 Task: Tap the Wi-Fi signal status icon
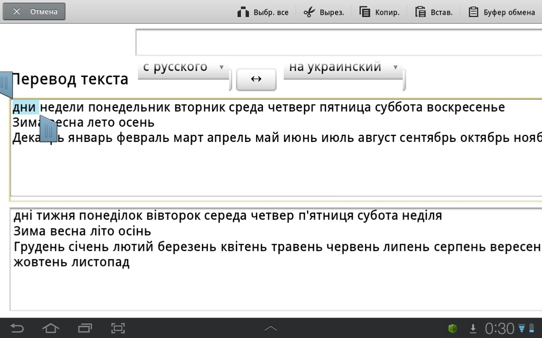(x=522, y=328)
